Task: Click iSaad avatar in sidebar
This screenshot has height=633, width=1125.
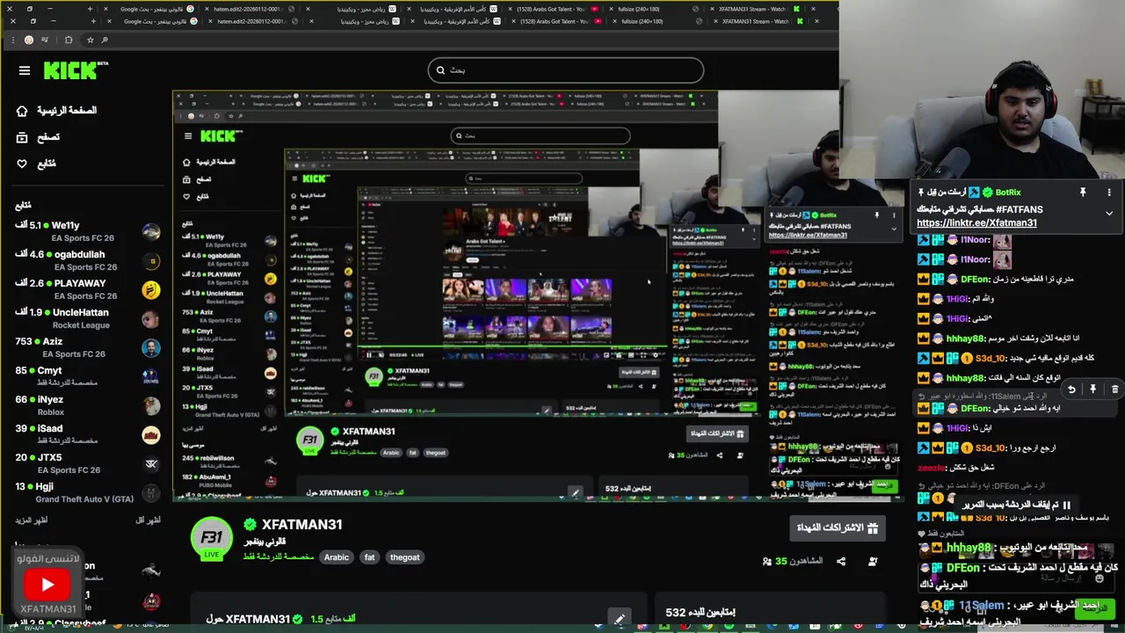Action: [x=152, y=434]
